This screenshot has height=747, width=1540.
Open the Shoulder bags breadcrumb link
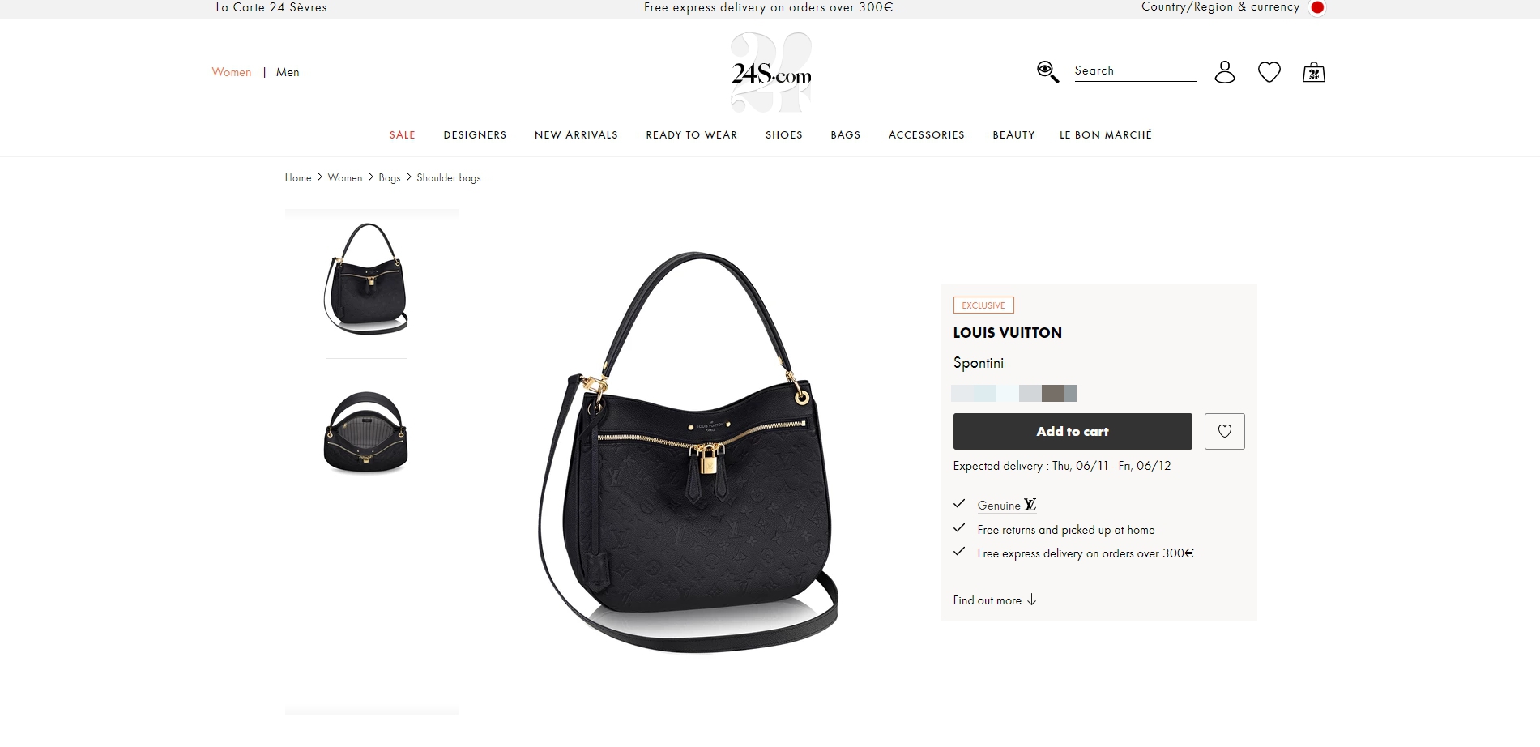[449, 177]
